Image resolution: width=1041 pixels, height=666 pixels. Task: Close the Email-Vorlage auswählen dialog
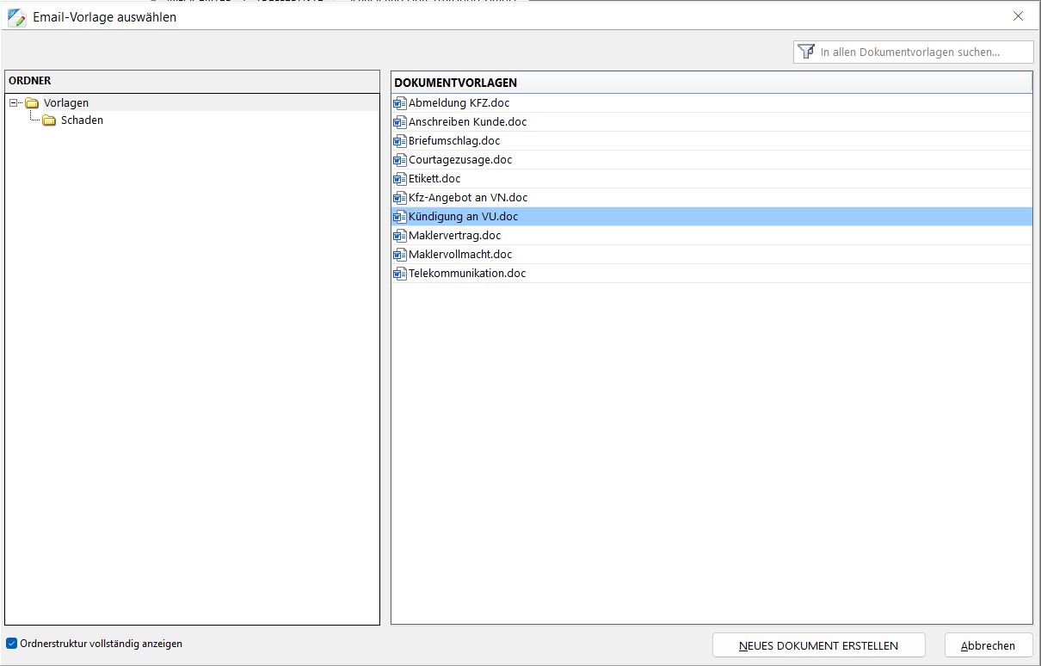point(1019,16)
